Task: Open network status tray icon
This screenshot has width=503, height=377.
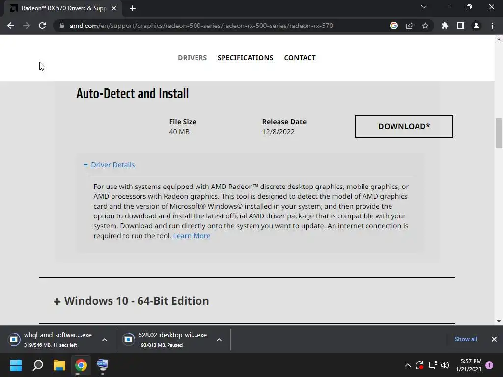Action: coord(433,365)
